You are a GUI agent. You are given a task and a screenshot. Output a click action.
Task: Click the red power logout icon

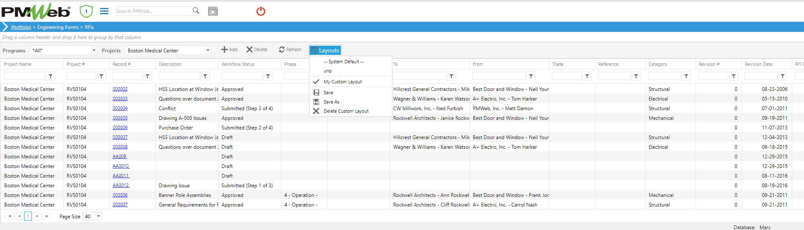261,11
